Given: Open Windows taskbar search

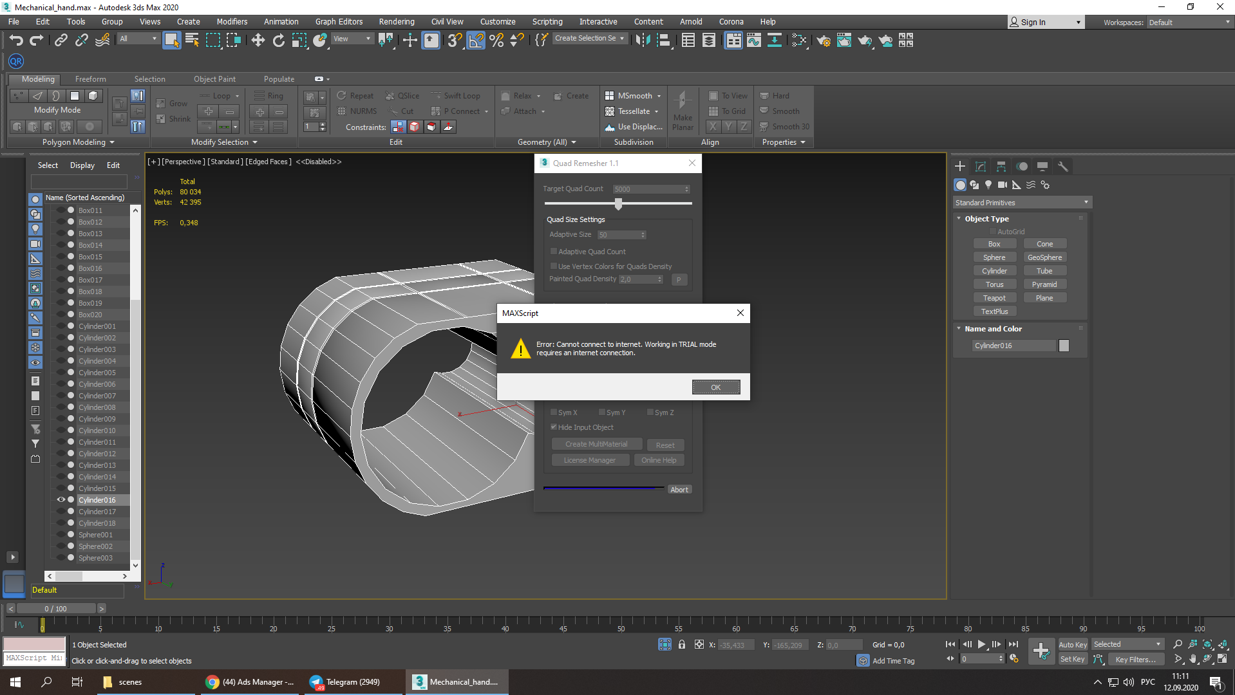Looking at the screenshot, I should (x=46, y=682).
